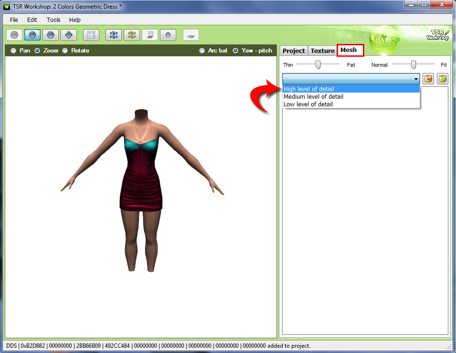Click the small sphere toolbar button
This screenshot has height=353, width=456.
click(x=168, y=35)
